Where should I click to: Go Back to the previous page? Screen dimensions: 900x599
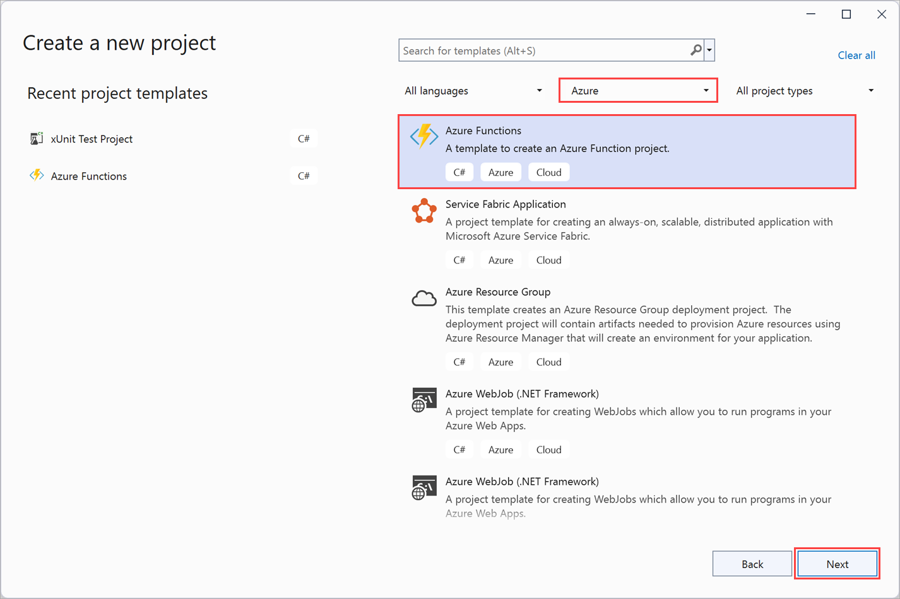tap(752, 564)
